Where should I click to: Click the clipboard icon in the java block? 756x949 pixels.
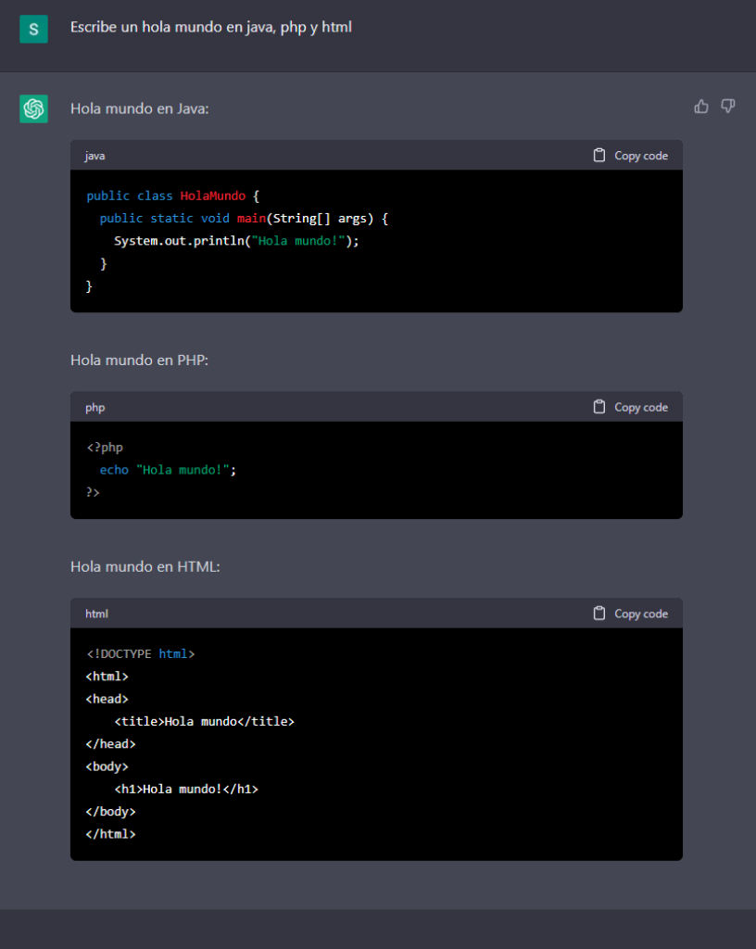coord(599,156)
